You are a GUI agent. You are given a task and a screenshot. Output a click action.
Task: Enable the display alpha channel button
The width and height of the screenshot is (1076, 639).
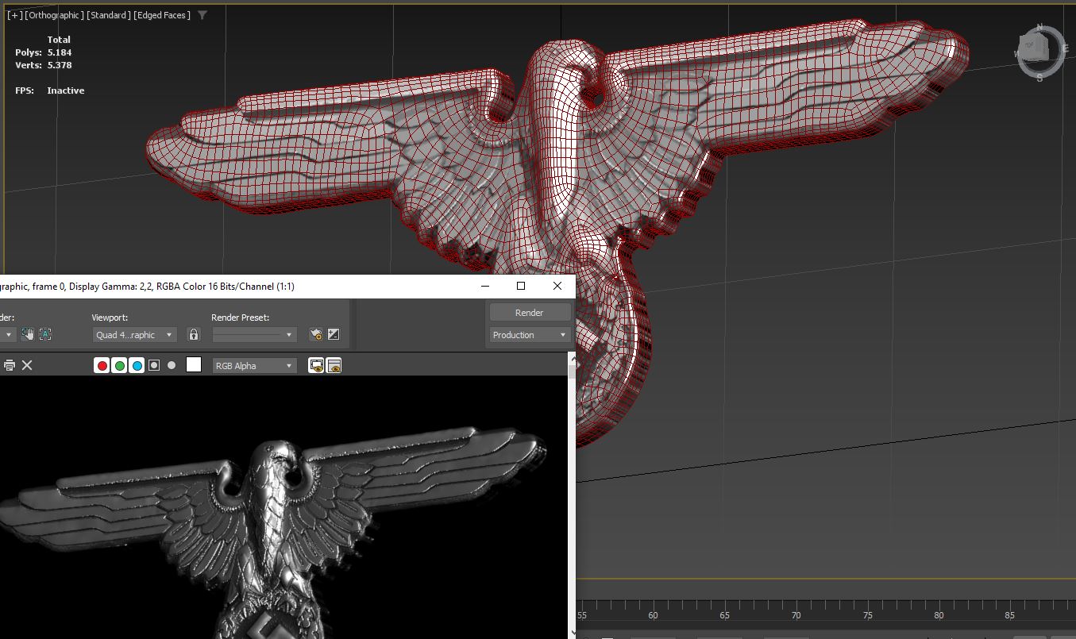[154, 365]
